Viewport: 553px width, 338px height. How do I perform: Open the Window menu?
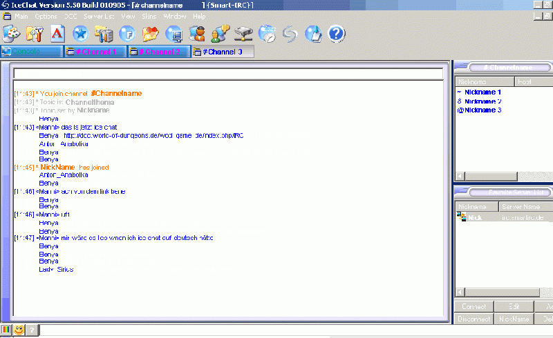(175, 16)
